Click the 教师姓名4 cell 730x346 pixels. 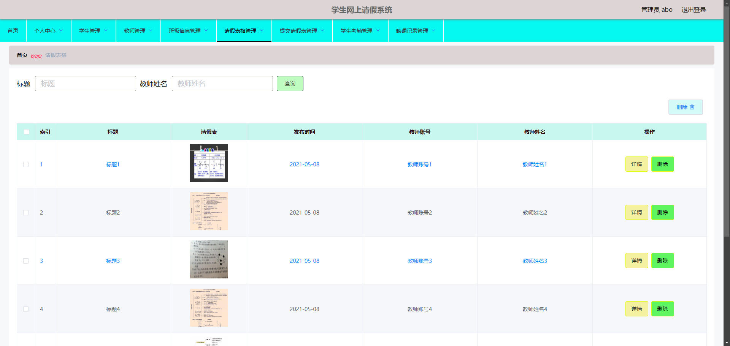pos(535,309)
